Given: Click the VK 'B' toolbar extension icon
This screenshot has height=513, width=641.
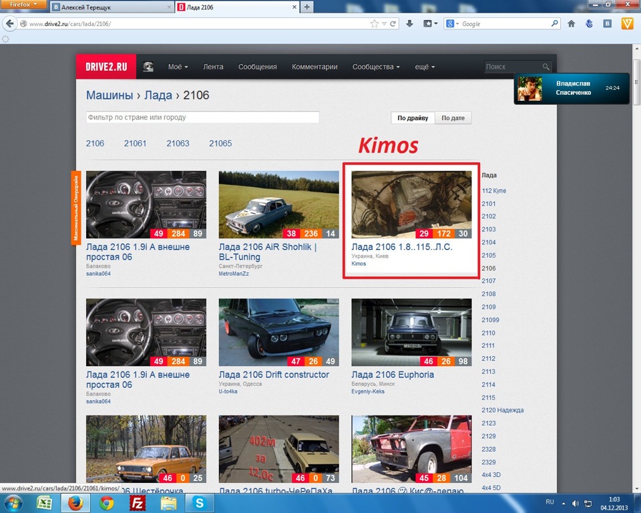Looking at the screenshot, I should click(x=608, y=24).
